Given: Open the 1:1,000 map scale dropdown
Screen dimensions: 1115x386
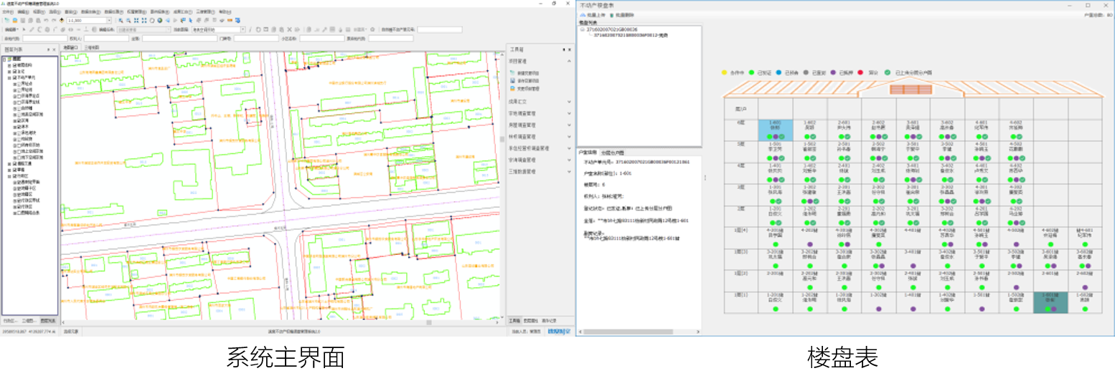Looking at the screenshot, I should click(x=108, y=21).
